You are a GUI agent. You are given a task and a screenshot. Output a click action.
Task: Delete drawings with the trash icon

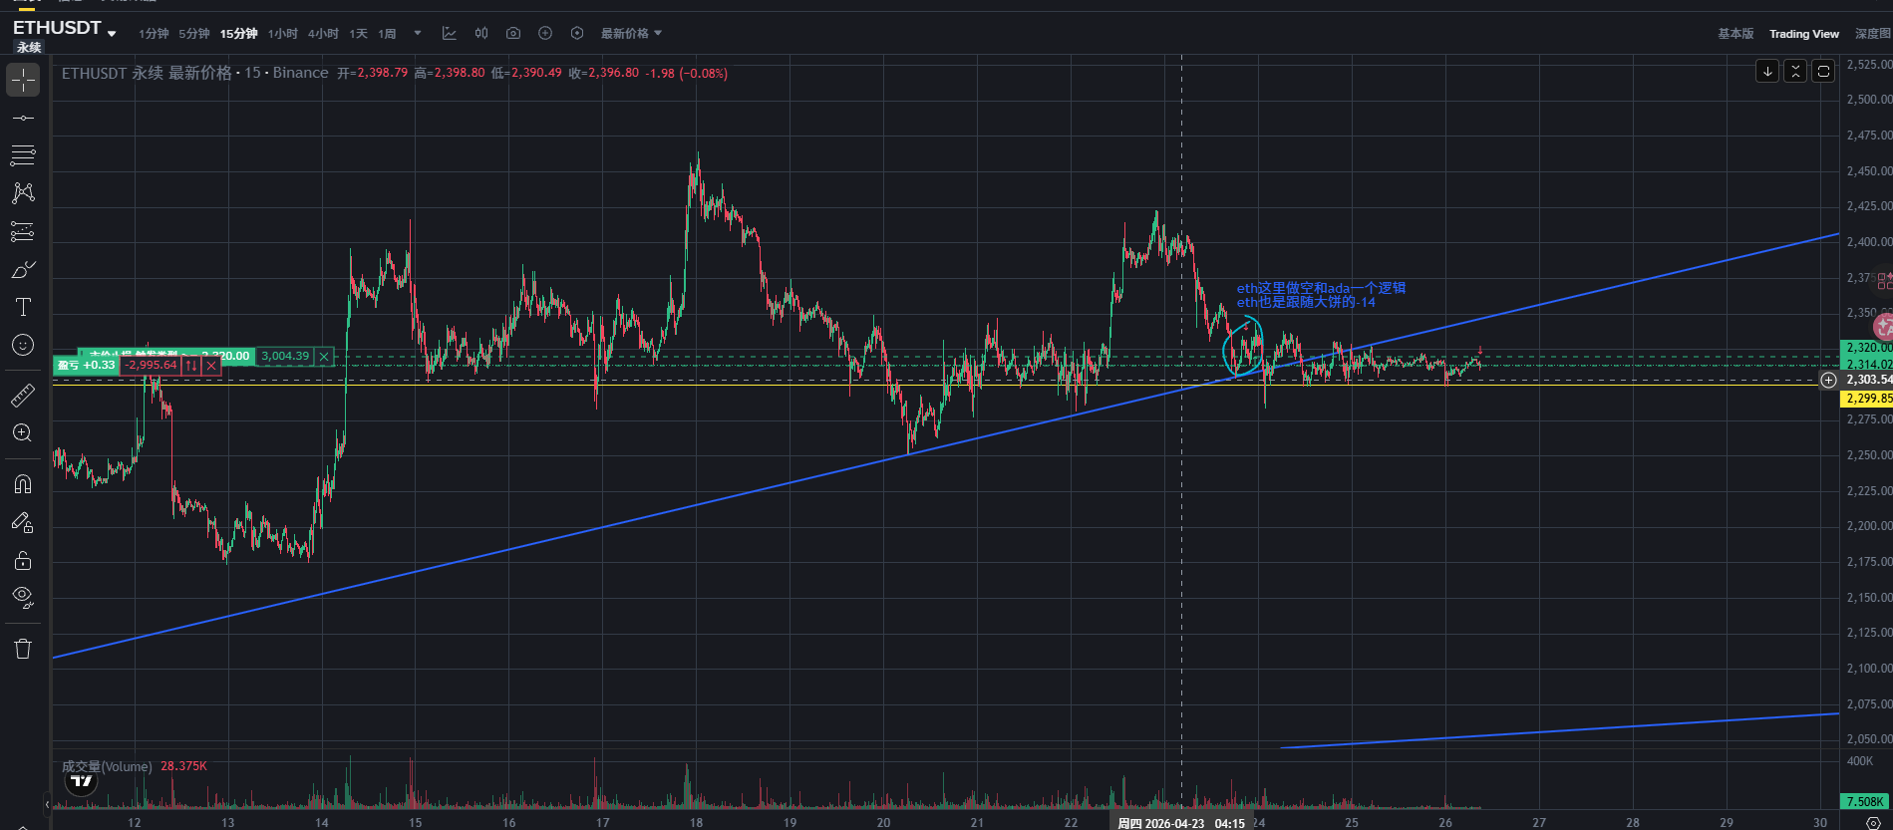point(23,649)
